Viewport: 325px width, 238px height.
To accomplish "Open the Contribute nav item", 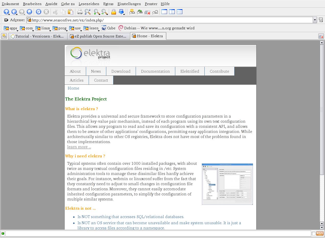I will (219, 71).
